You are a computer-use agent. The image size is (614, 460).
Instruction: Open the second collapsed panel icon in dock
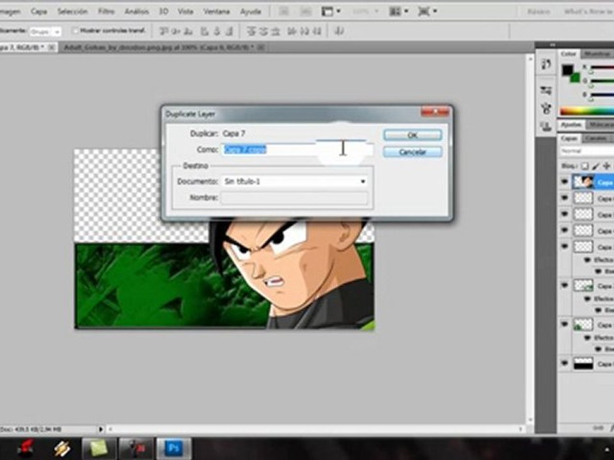click(x=546, y=90)
